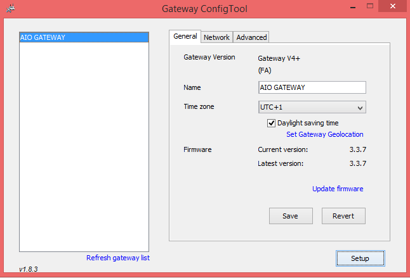410x278 pixels.
Task: Open the Network tab
Action: click(216, 37)
